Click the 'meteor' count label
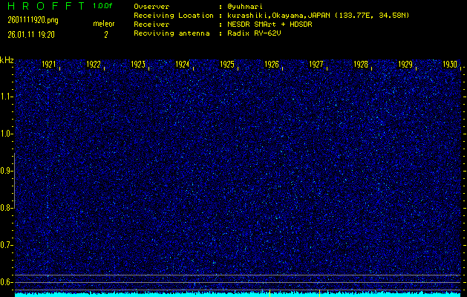 [104, 24]
